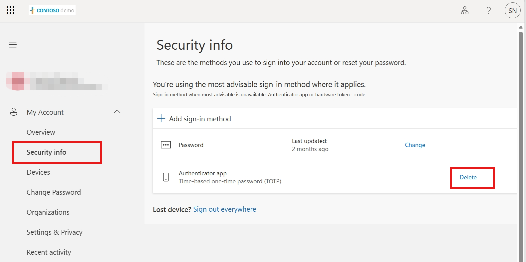Click the Password dots icon

pos(166,145)
